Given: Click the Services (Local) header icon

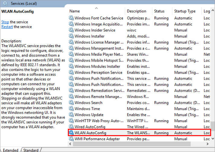Looking at the screenshot, I should pyautogui.click(x=5, y=3).
